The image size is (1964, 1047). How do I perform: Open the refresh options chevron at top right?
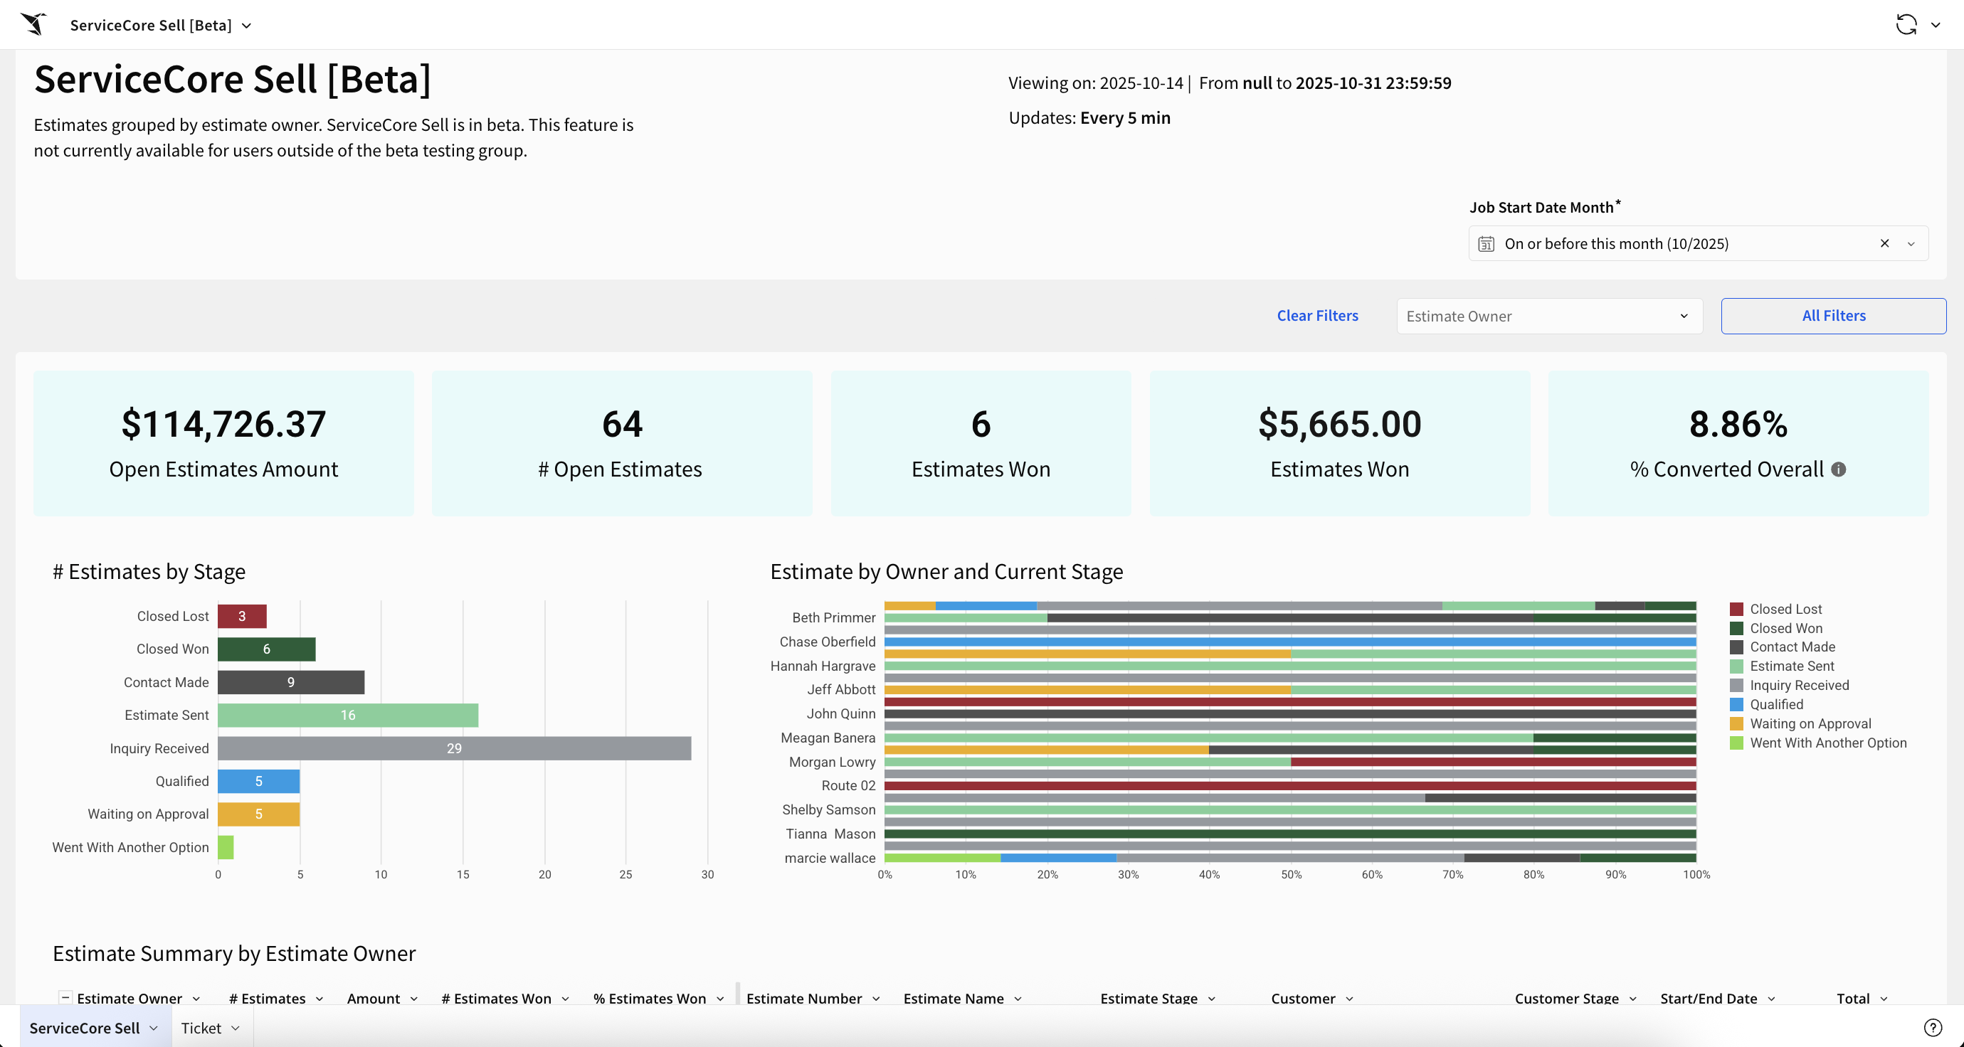[1936, 25]
